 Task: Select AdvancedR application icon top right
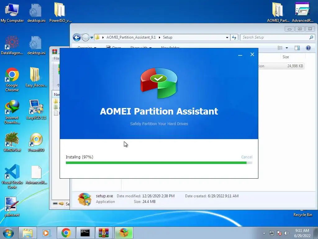[302, 12]
